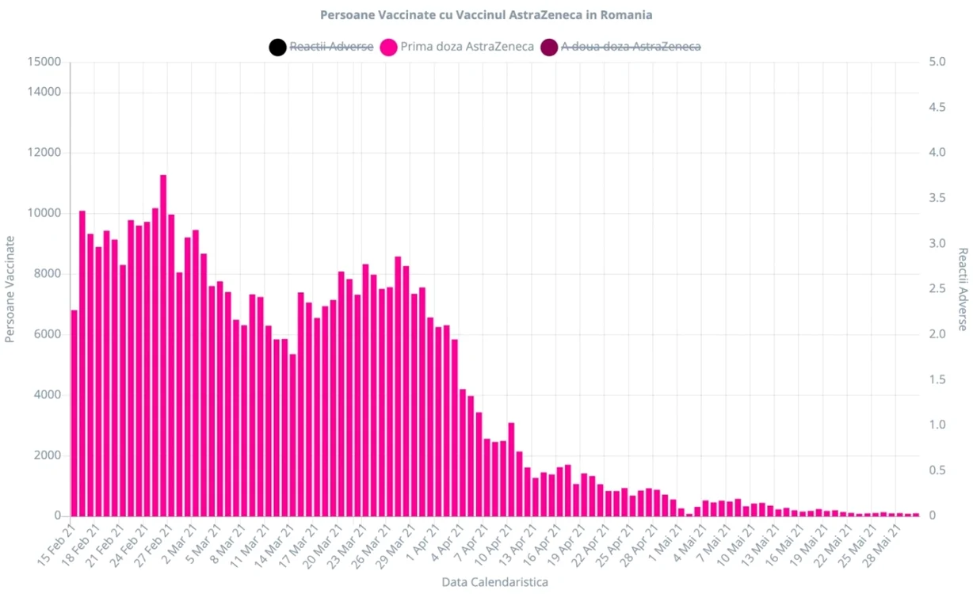Click the chart title Persoane Vaccinate cu Vaccinul AstraZeneca
This screenshot has width=973, height=594.
[486, 15]
